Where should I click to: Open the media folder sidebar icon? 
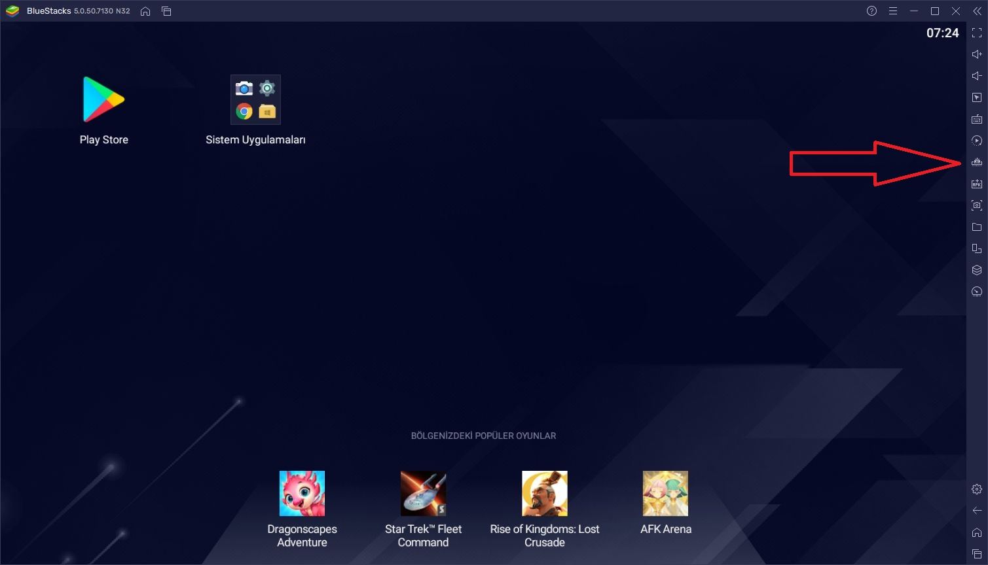point(977,227)
